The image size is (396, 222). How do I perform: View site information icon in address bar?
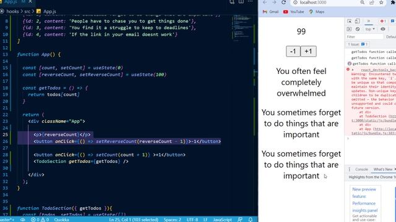pos(295,2)
